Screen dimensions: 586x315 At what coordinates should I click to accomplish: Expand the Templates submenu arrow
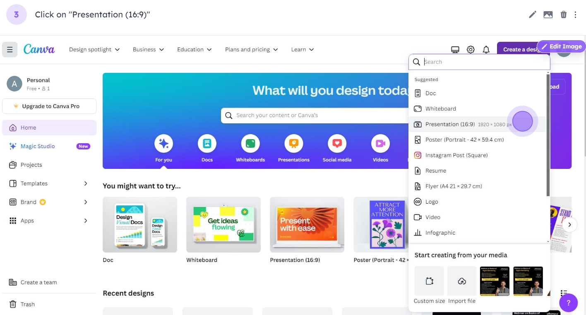tap(86, 183)
